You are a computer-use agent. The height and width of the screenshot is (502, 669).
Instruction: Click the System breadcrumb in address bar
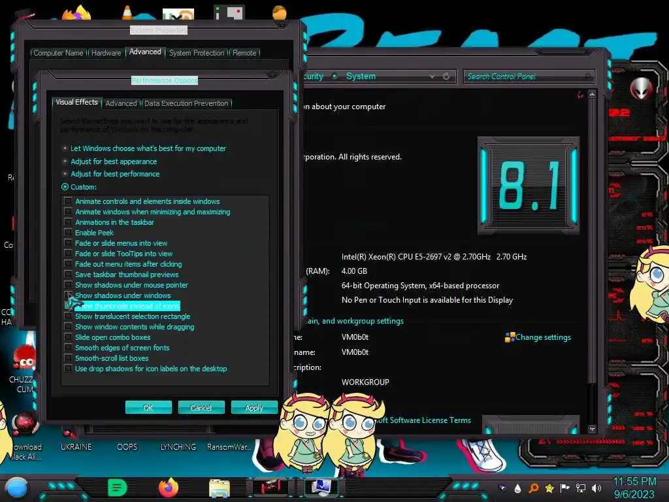click(361, 76)
